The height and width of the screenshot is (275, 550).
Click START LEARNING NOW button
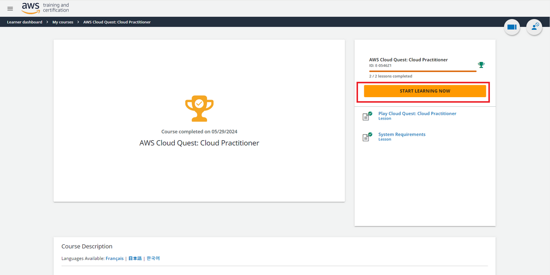[x=425, y=91]
